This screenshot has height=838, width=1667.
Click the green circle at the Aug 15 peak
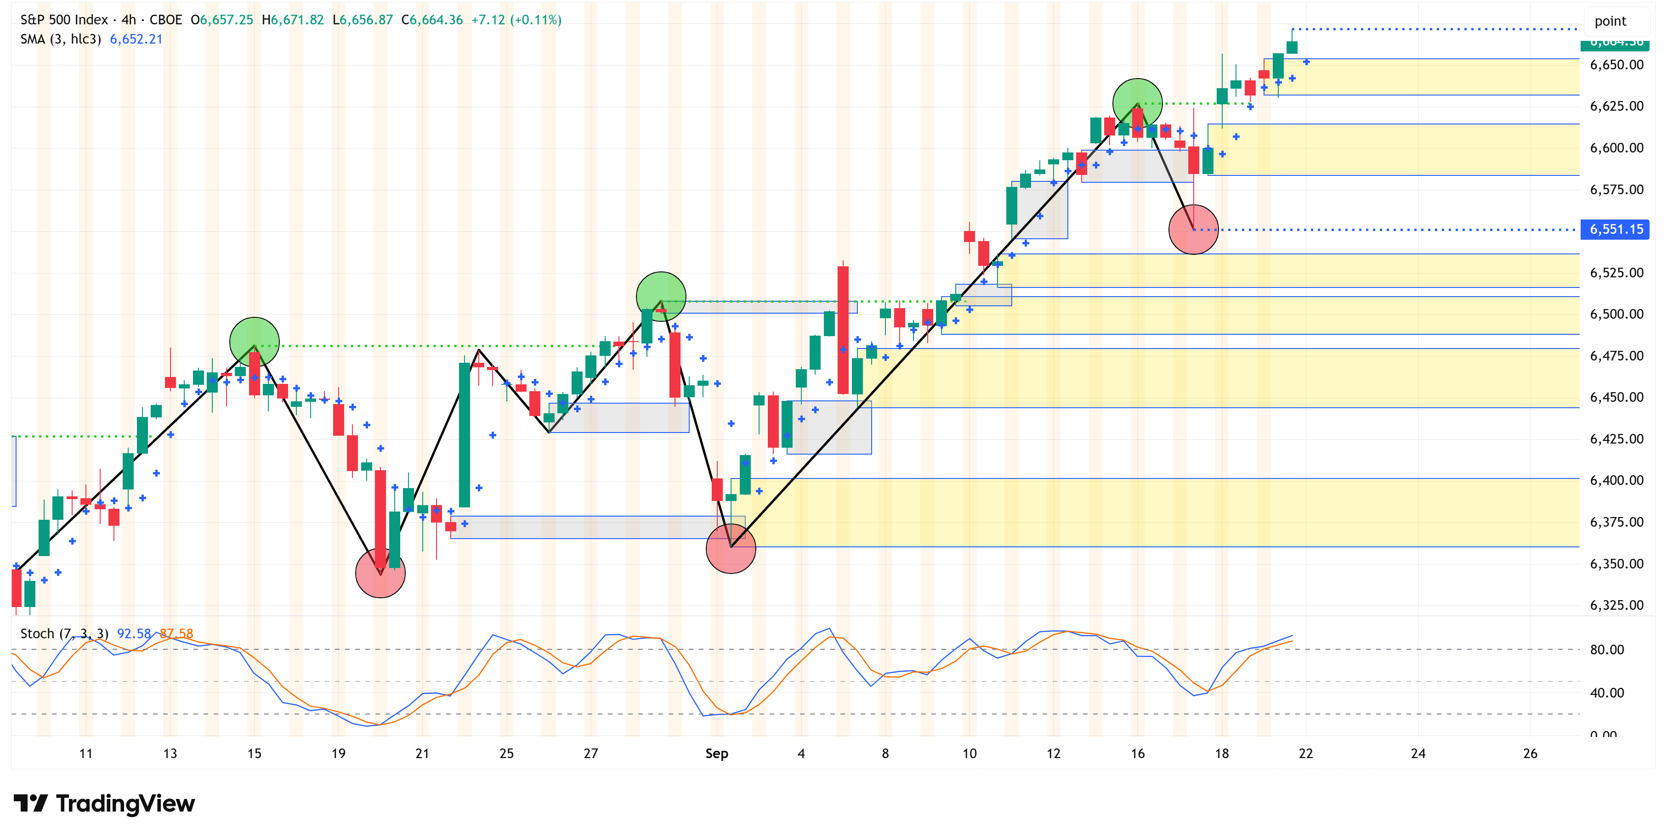coord(254,342)
